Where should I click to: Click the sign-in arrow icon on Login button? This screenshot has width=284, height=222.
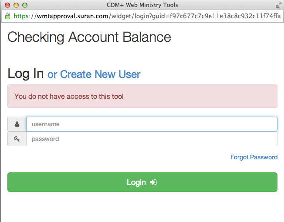click(153, 182)
